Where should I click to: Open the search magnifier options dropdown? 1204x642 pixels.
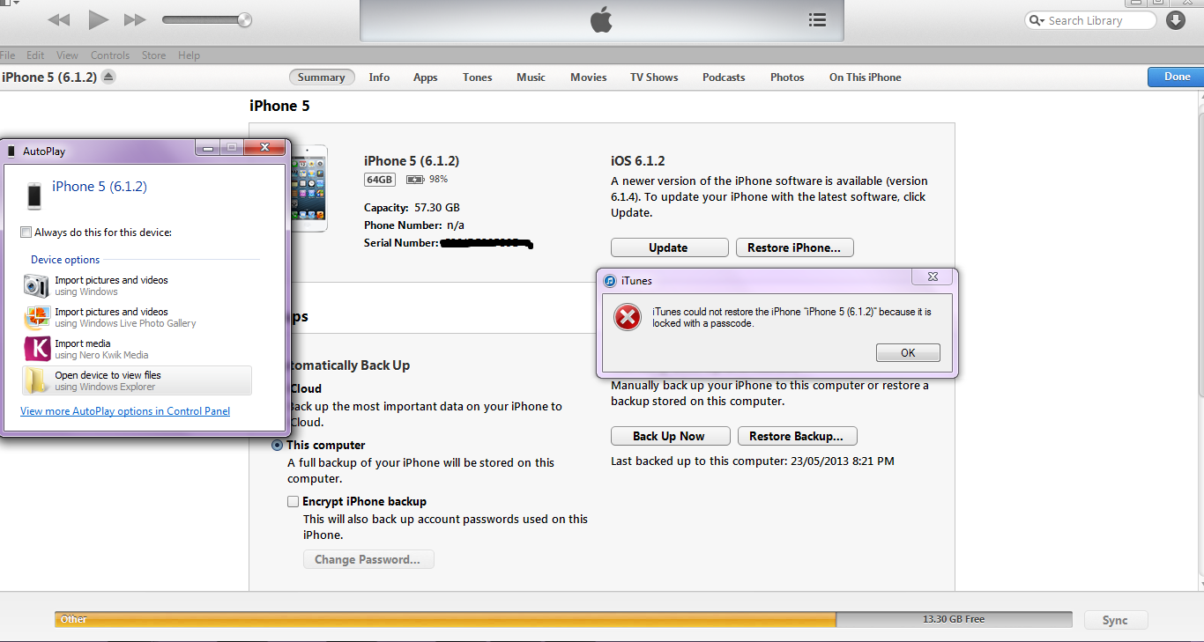coord(1037,20)
